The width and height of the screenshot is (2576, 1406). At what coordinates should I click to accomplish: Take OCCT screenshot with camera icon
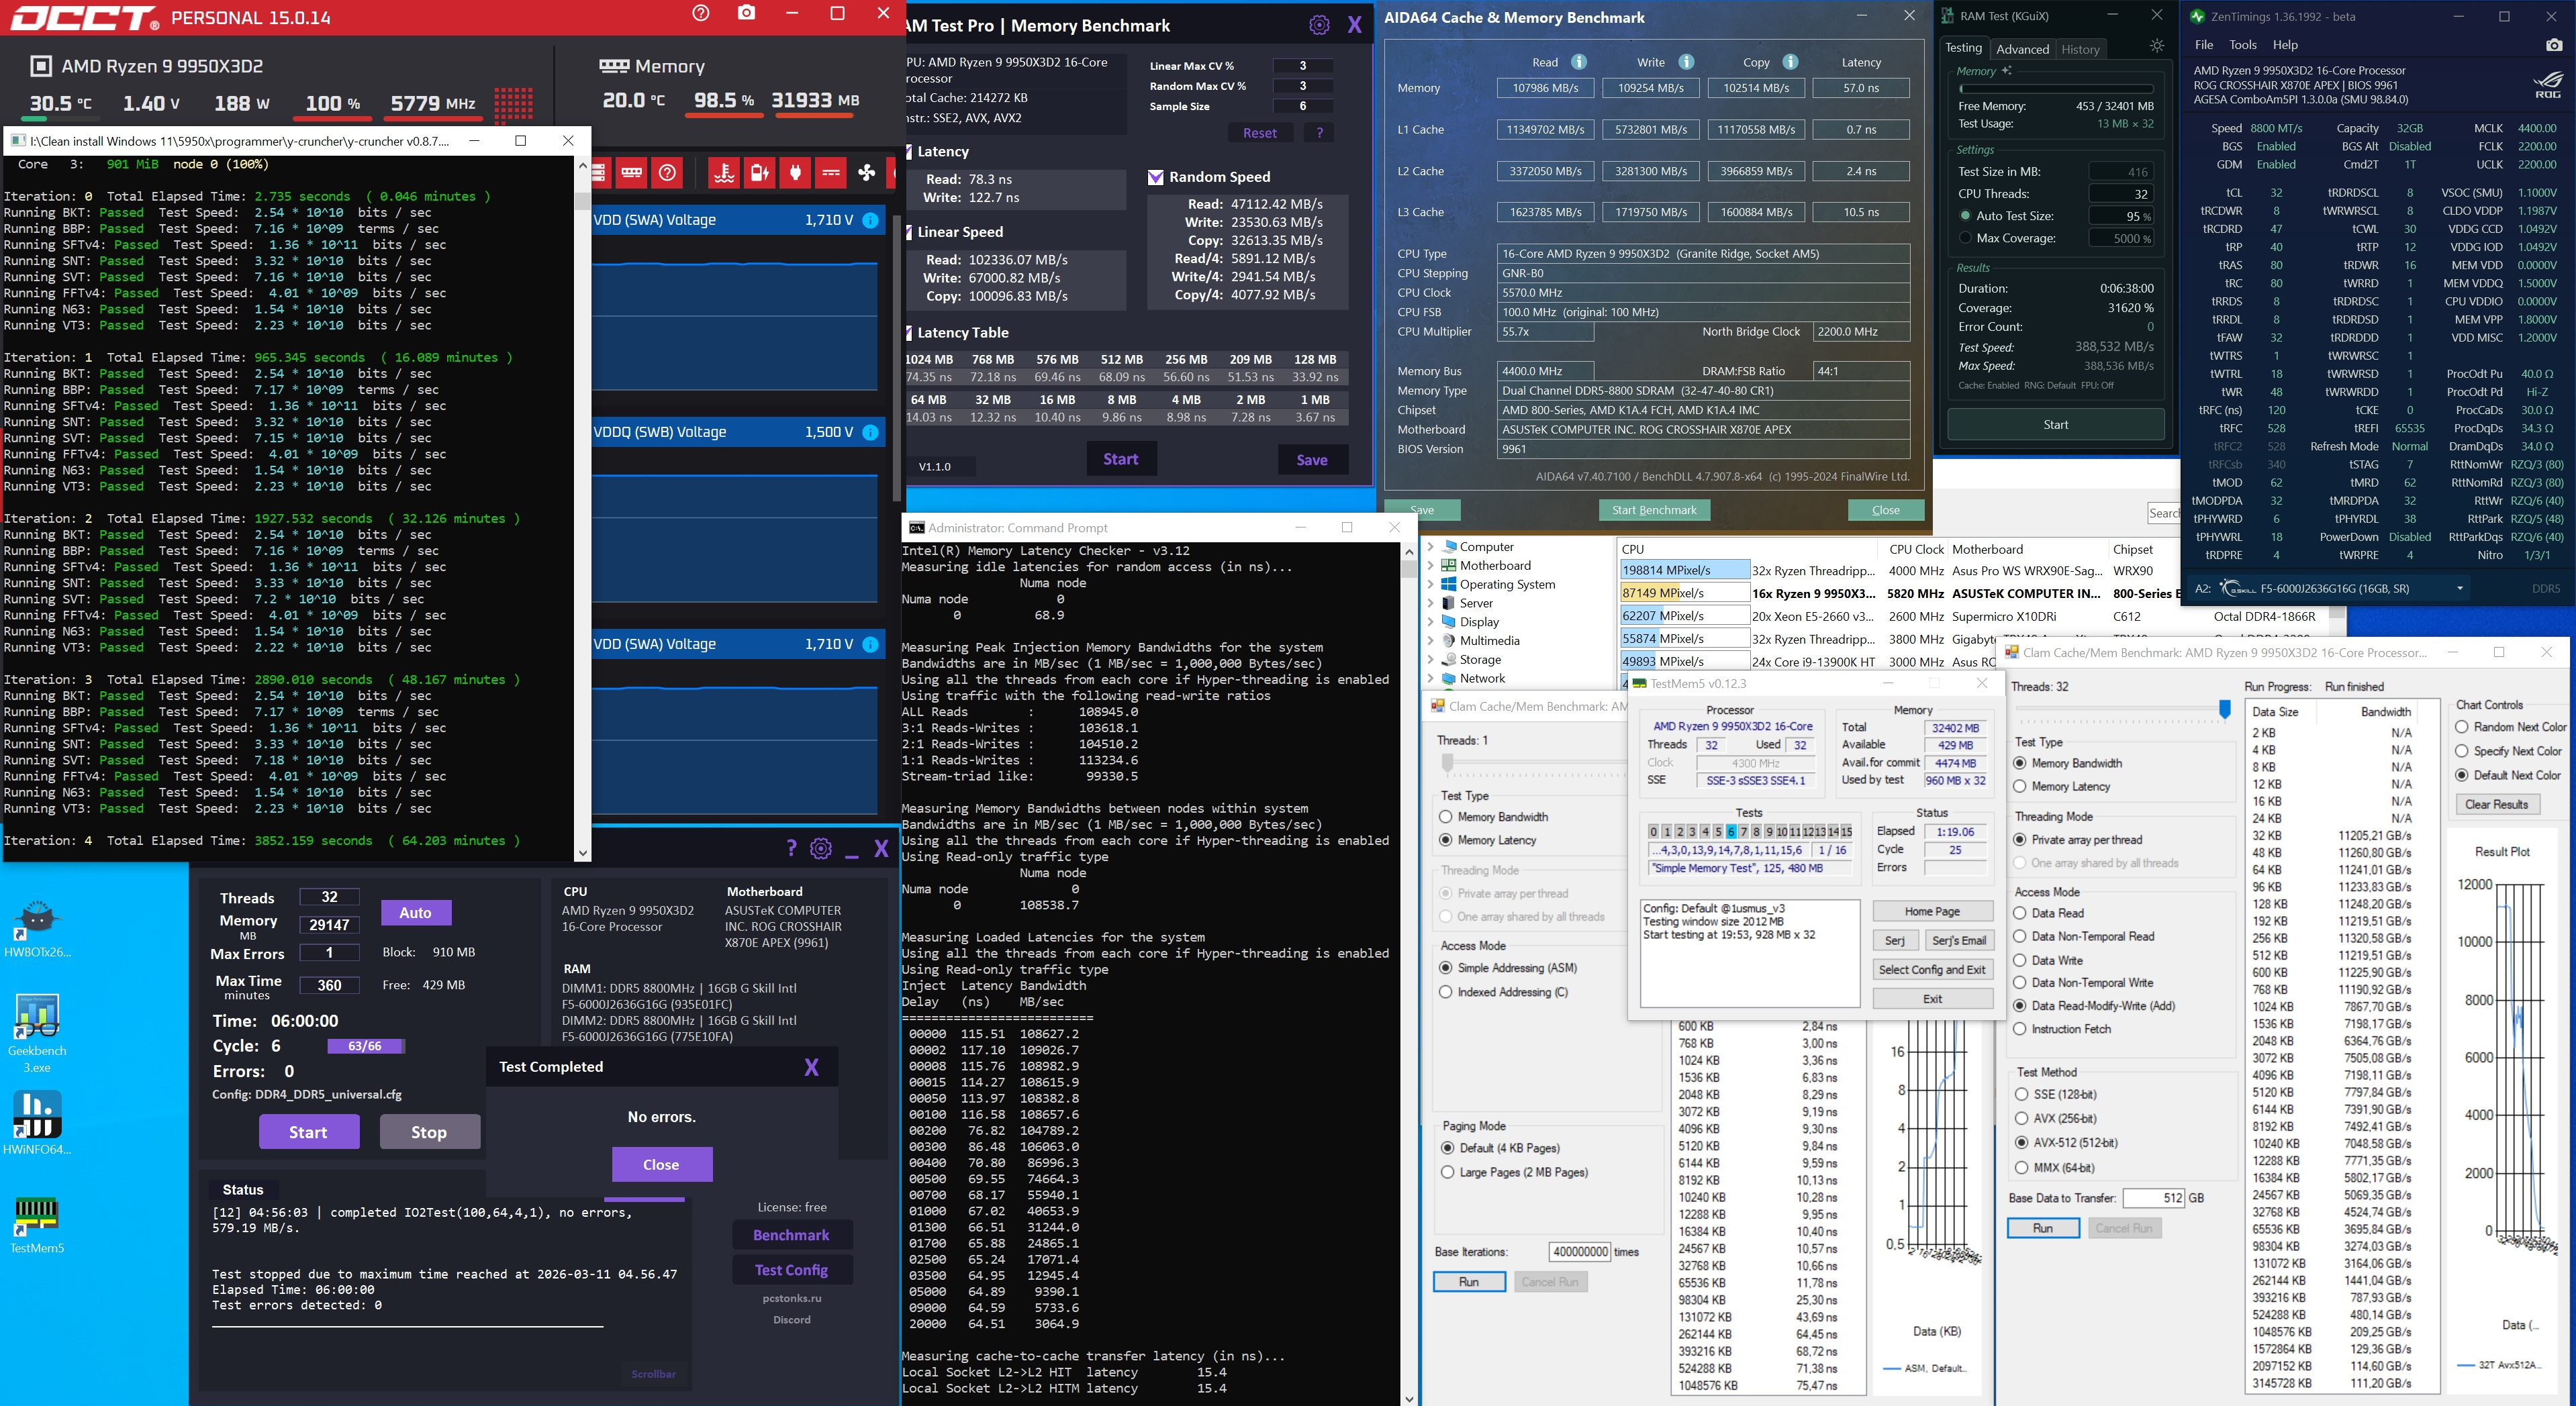[x=746, y=13]
